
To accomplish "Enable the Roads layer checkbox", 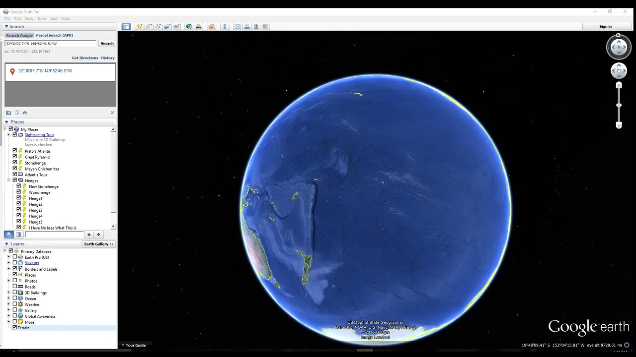I will pos(15,287).
